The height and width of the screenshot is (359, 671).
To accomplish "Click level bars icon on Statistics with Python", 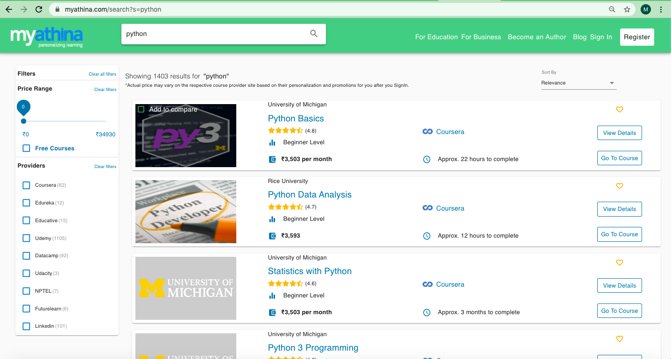I will [x=272, y=296].
